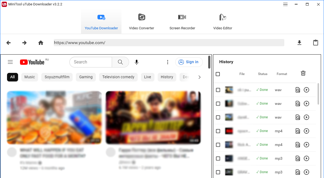The width and height of the screenshot is (324, 178).
Task: Click the URL address bar field
Action: [169, 43]
